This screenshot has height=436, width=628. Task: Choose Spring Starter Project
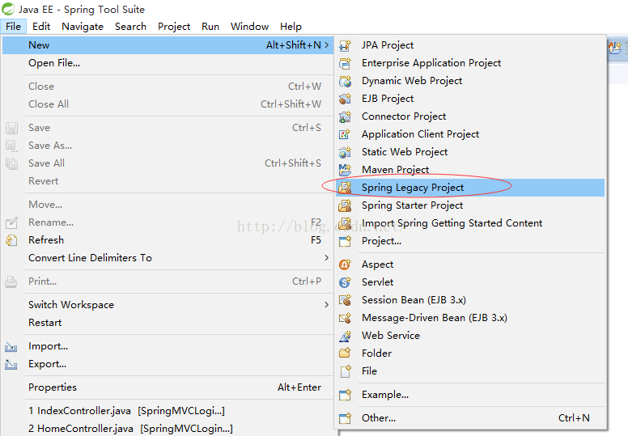click(470, 205)
